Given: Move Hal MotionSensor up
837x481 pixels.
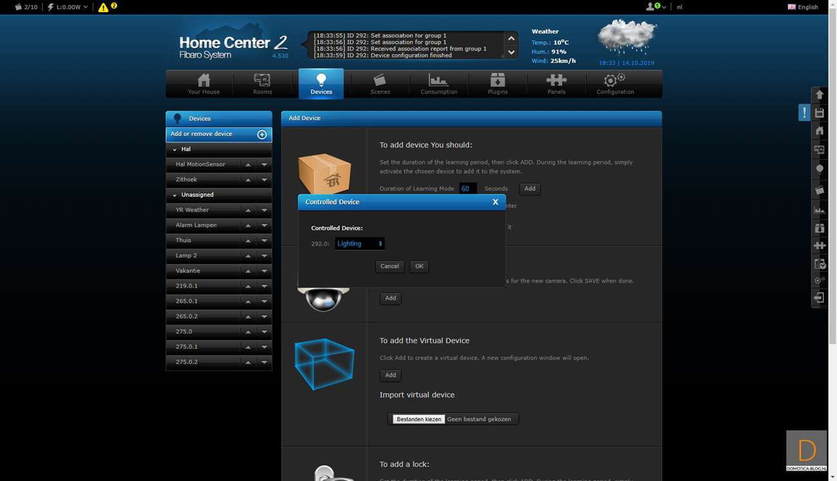Looking at the screenshot, I should coord(248,165).
